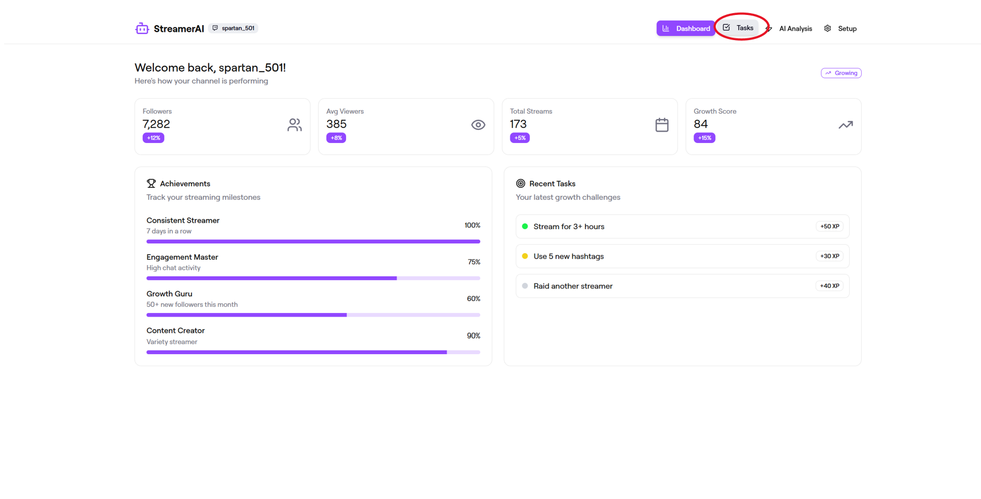The width and height of the screenshot is (981, 499).
Task: Switch to the AI Analysis tab
Action: [789, 28]
